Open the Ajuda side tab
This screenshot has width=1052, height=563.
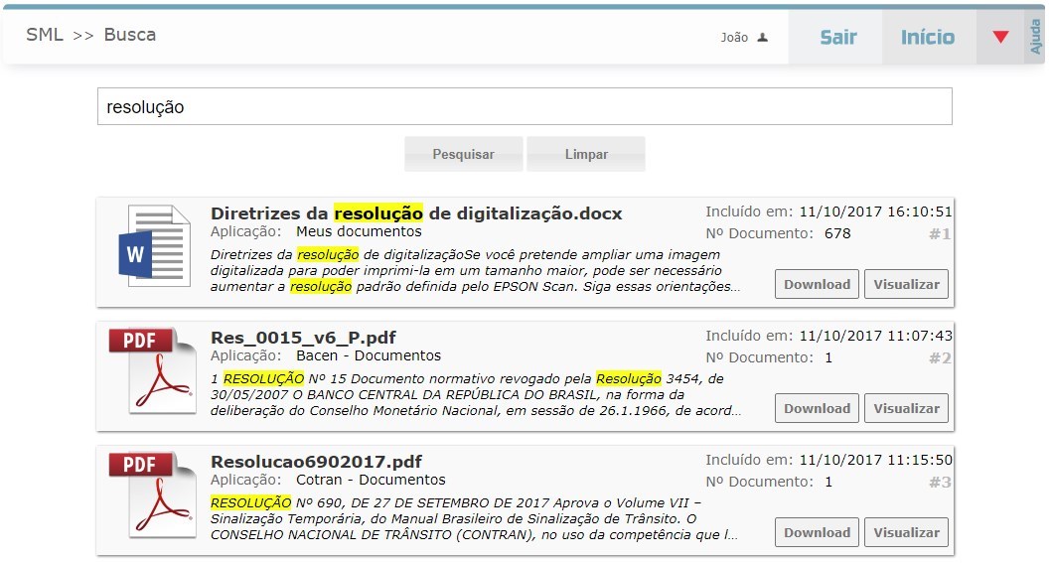[x=1035, y=37]
